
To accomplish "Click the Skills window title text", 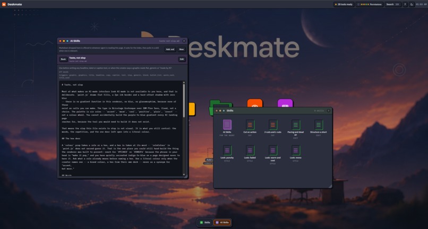I will click(x=230, y=111).
